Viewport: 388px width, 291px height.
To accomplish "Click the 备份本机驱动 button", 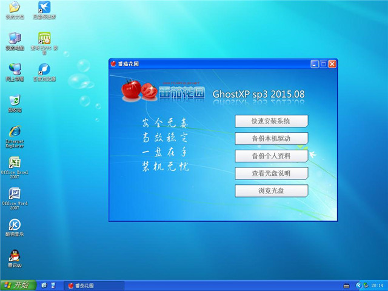I will [x=271, y=139].
